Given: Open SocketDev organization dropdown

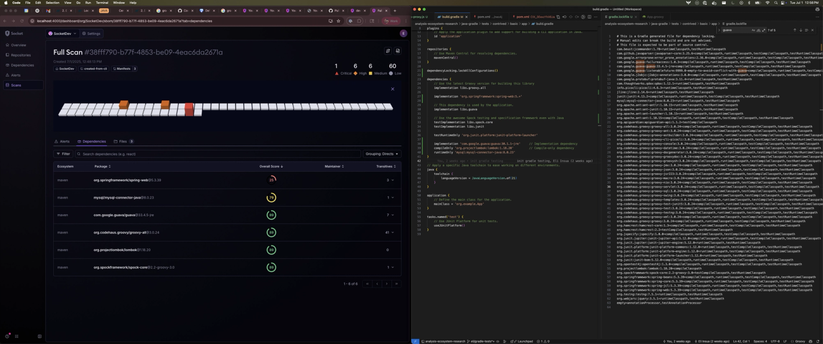Looking at the screenshot, I should (62, 33).
